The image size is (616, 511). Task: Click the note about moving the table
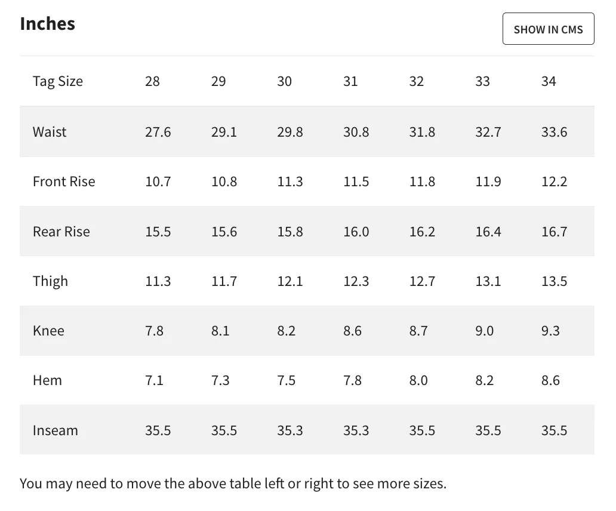pos(233,483)
